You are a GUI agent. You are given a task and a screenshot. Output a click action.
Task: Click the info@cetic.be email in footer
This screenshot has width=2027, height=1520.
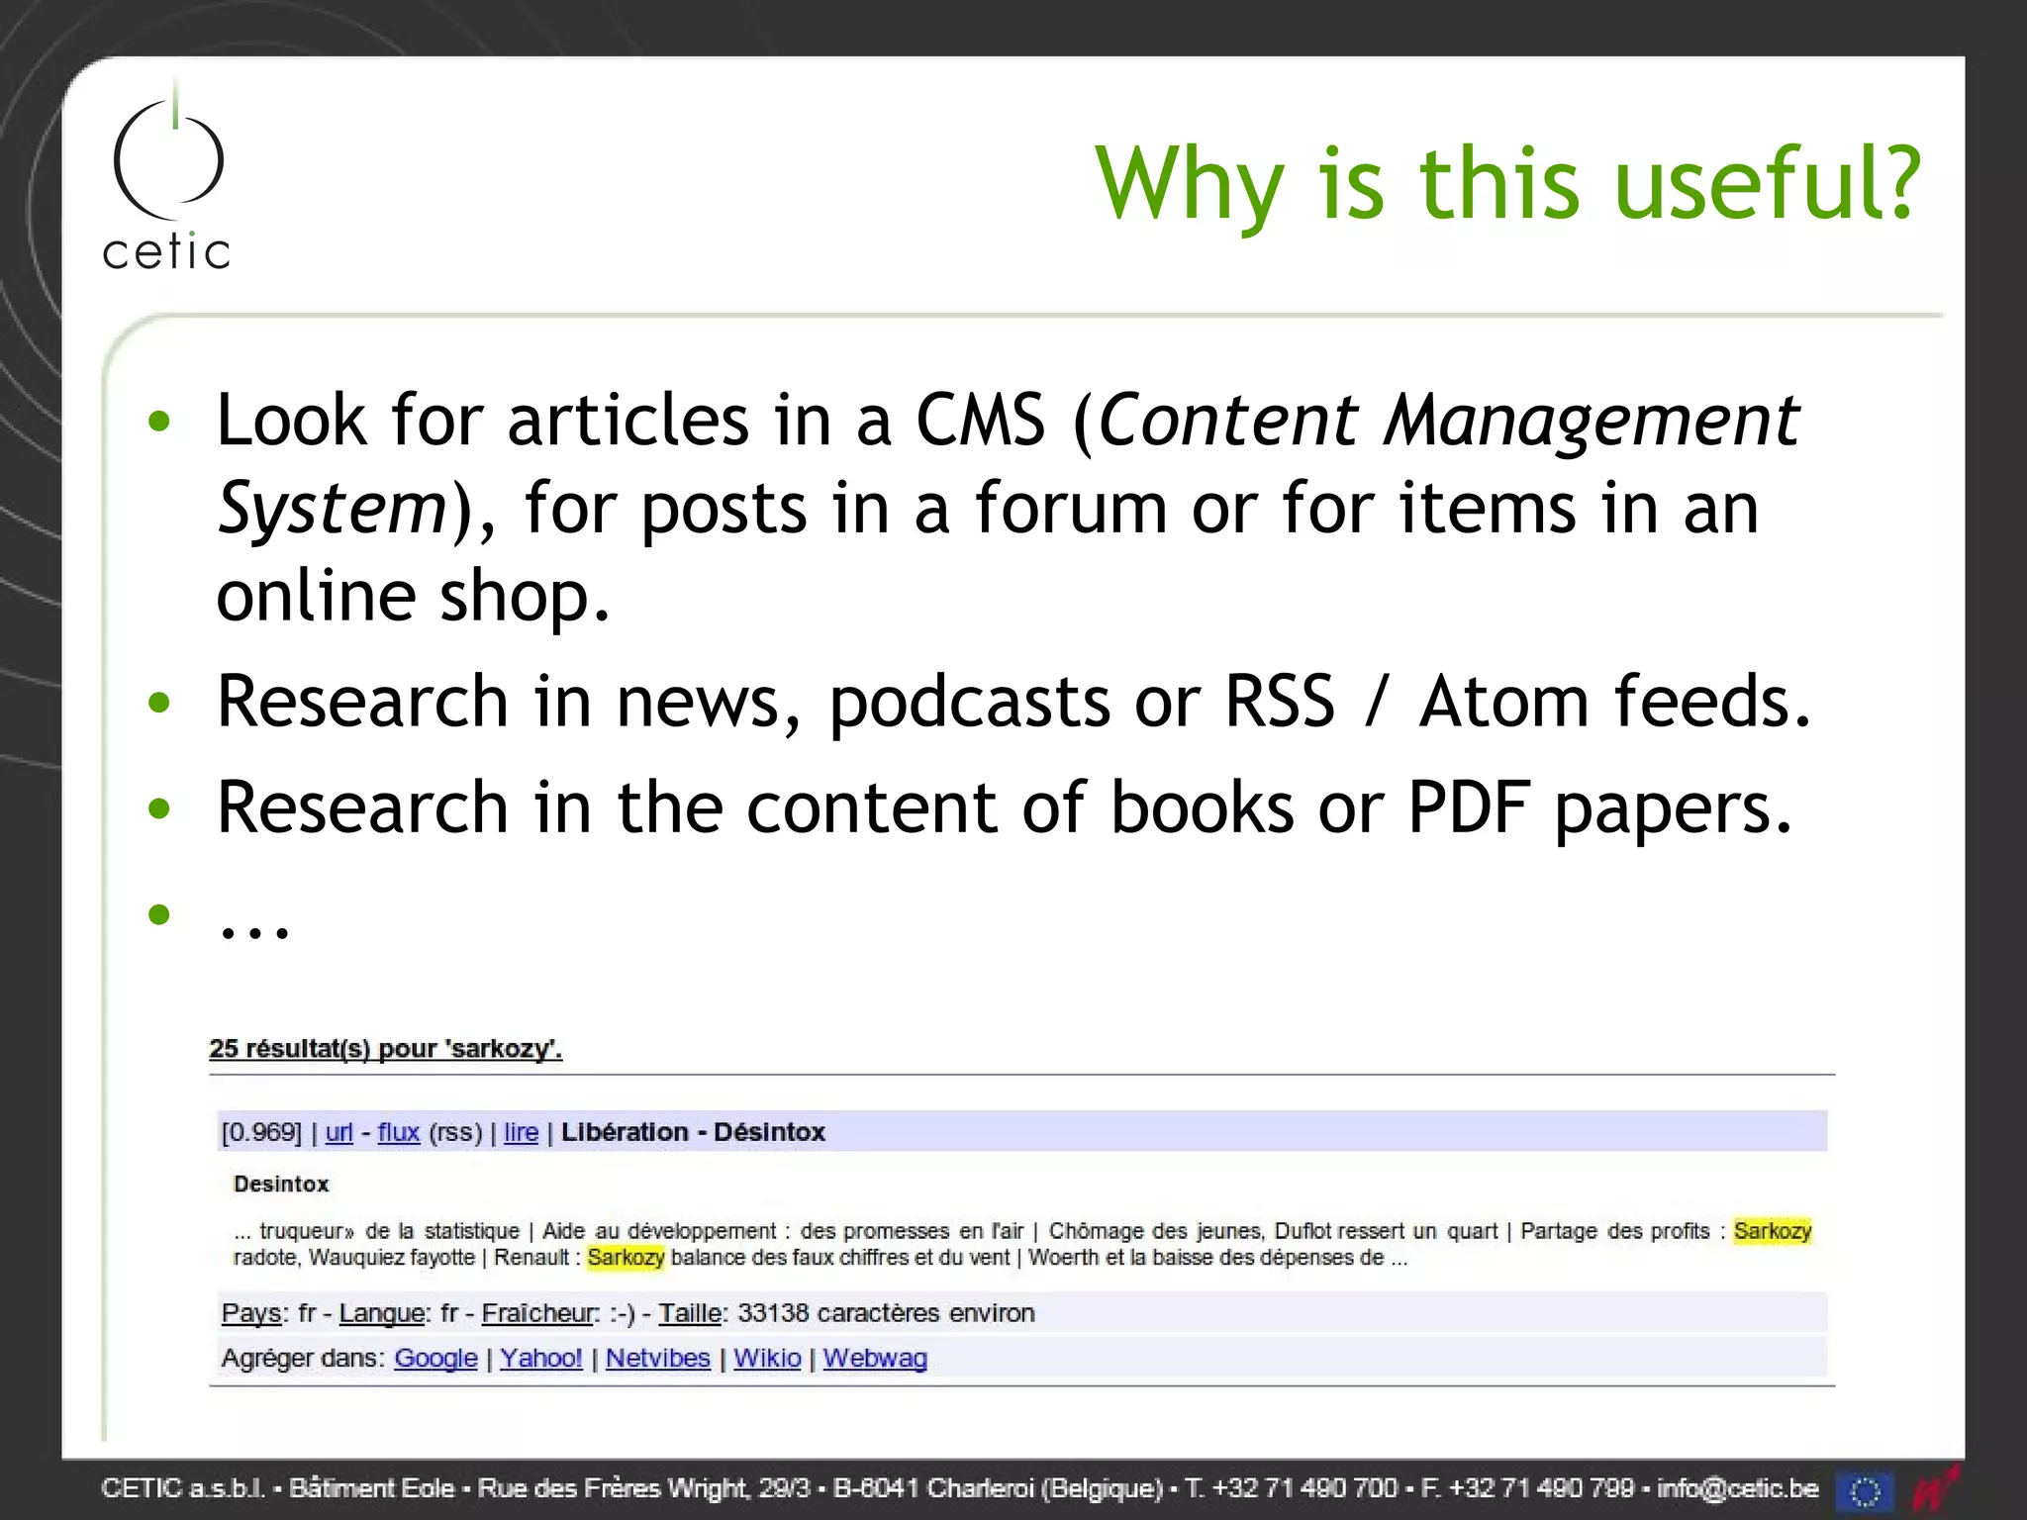[1738, 1488]
